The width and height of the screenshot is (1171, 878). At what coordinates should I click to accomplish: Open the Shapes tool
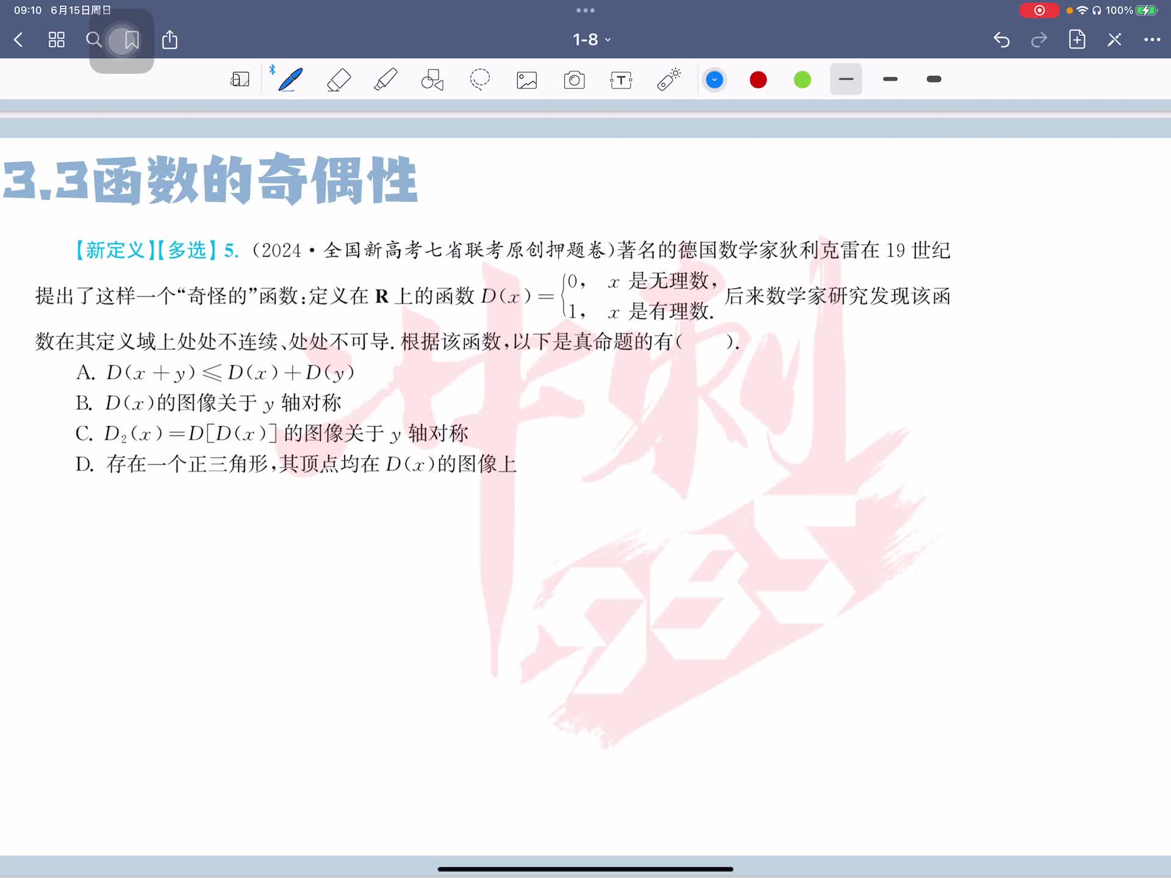tap(432, 80)
